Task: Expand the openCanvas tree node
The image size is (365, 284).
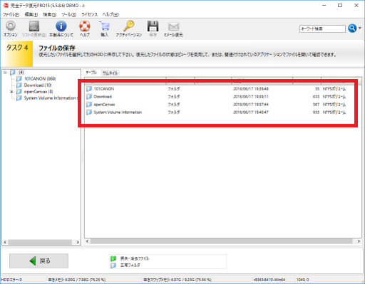Action: (11, 92)
